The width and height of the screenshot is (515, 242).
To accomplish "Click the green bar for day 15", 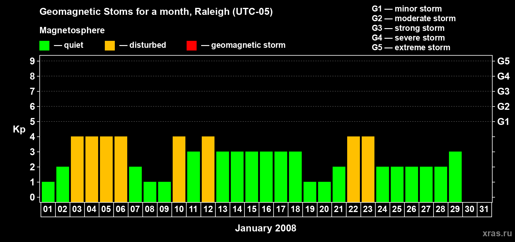I will [252, 177].
